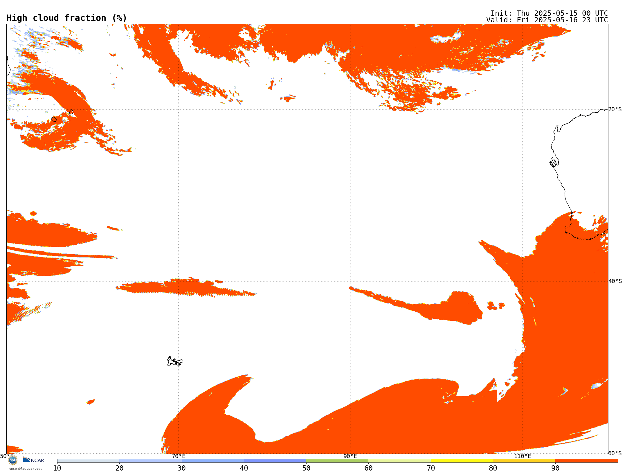627x472 pixels.
Task: Click the 40°S latitude label
Action: [x=615, y=281]
